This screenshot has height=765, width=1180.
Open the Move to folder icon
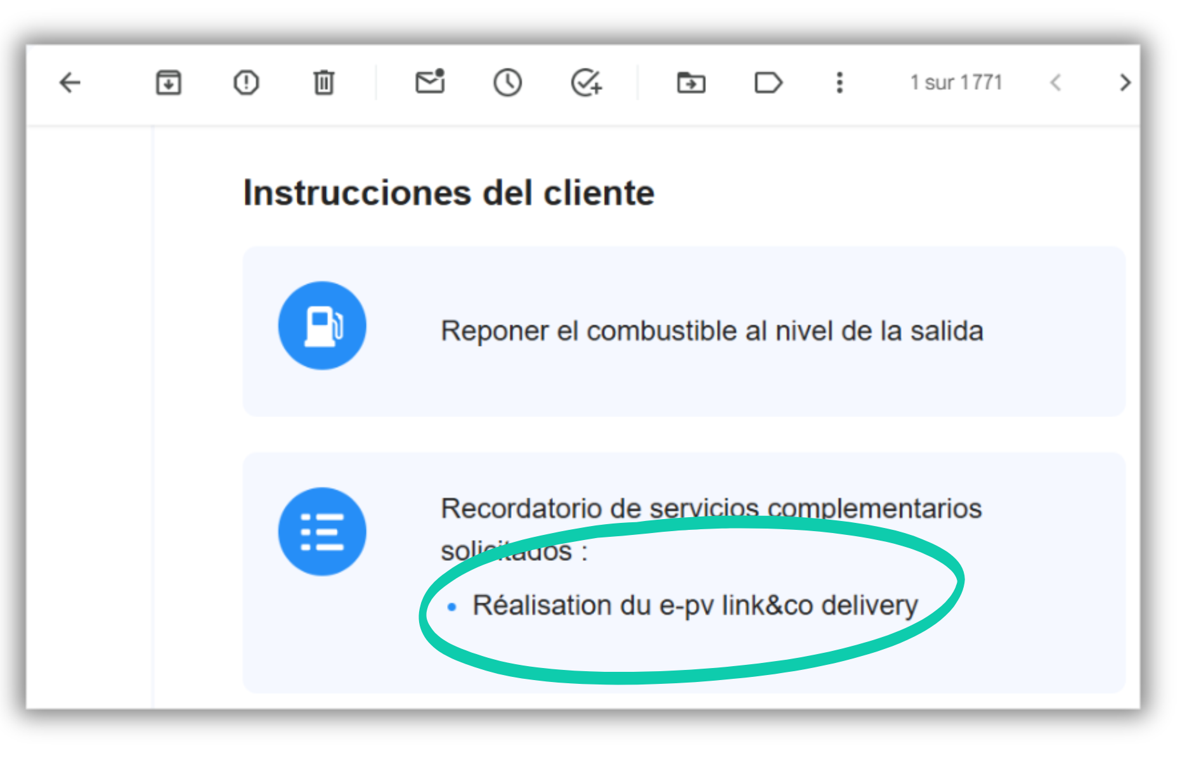click(x=691, y=82)
